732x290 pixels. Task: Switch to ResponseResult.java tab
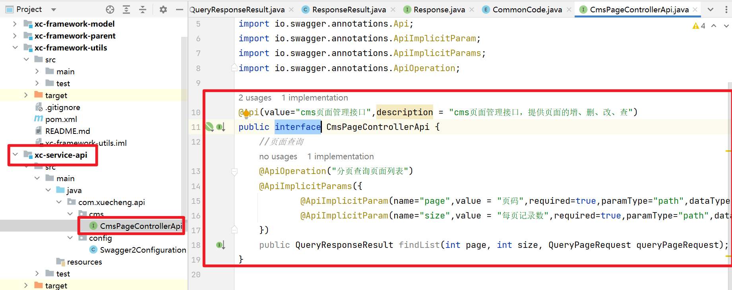(344, 10)
